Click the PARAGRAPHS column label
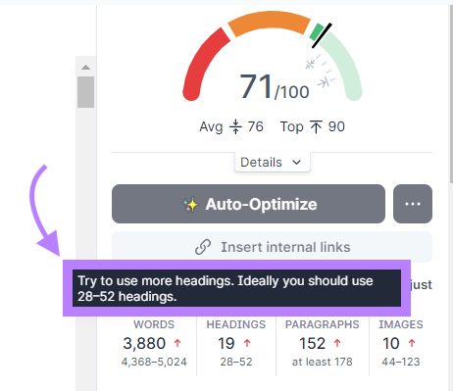 (323, 324)
